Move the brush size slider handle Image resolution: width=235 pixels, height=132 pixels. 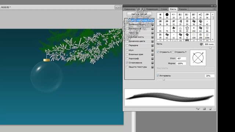click(x=210, y=48)
